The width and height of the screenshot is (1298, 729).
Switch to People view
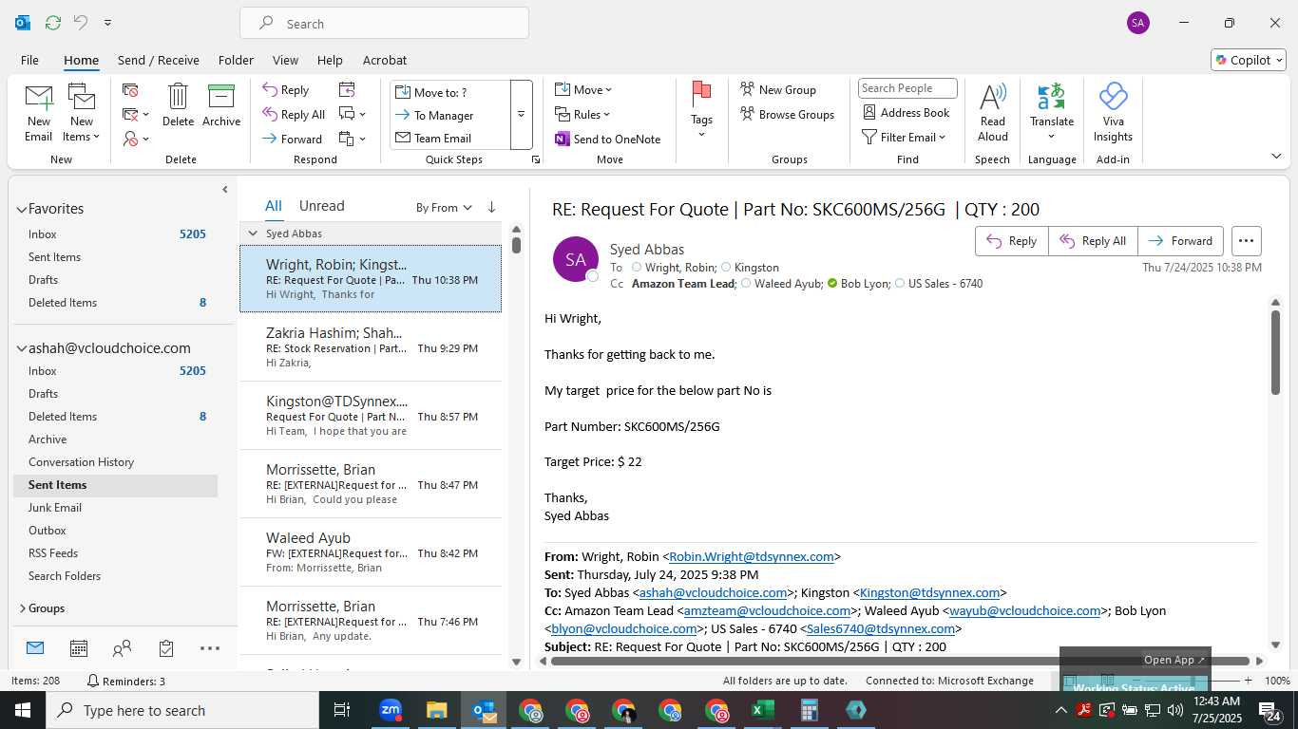click(x=122, y=648)
